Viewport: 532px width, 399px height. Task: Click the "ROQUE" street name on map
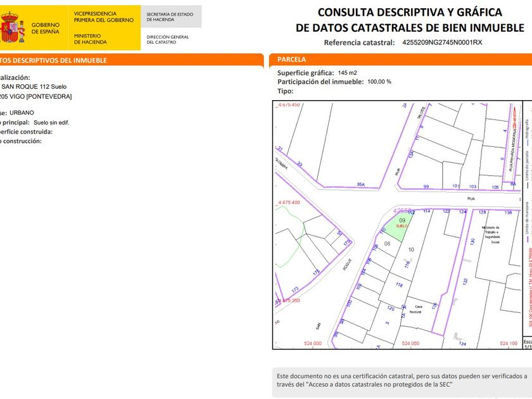(x=347, y=265)
